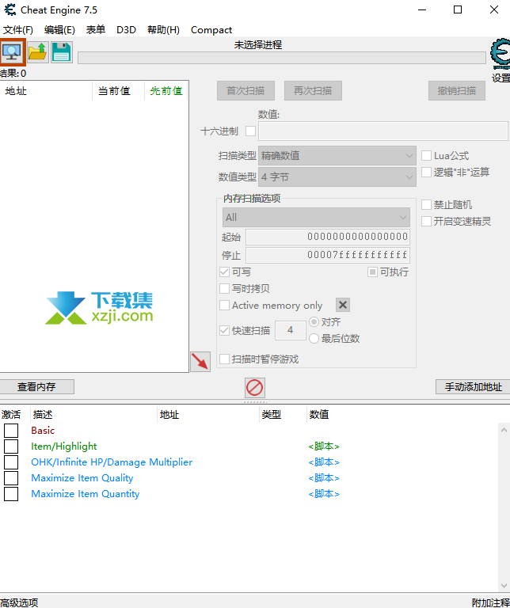
Task: Enable the Lua公式 checkbox
Action: (426, 155)
